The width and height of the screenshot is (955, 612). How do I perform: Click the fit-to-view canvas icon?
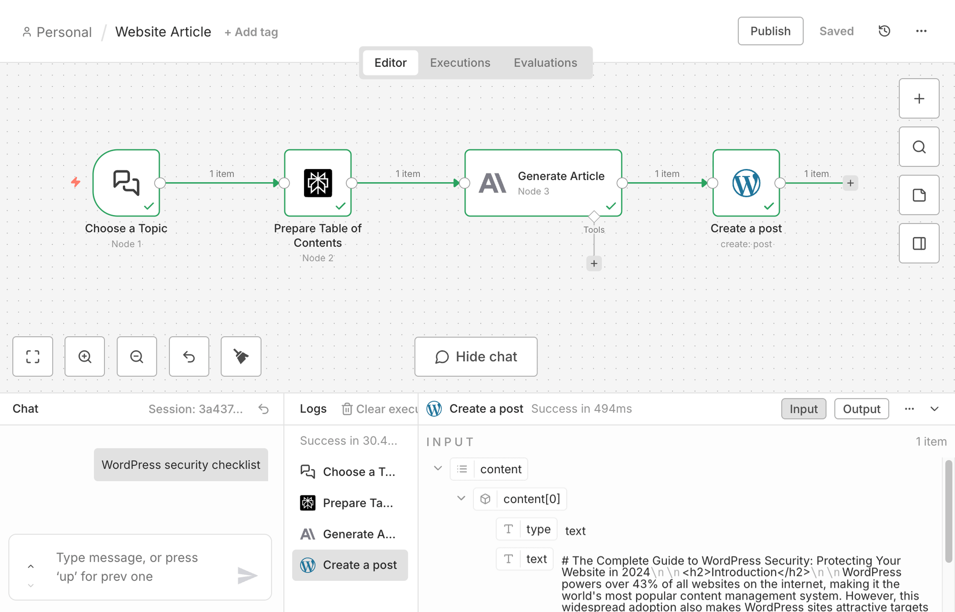coord(33,357)
